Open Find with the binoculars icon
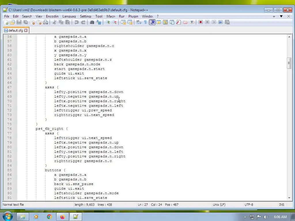 [92, 22]
